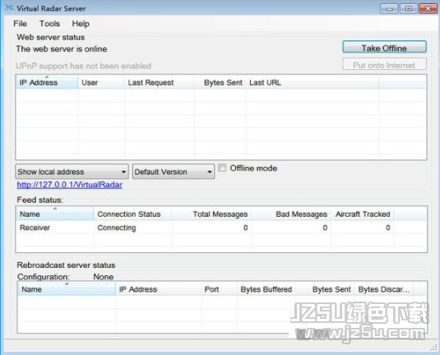Minimize the Virtual Radar Server window
This screenshot has height=355, width=440.
(x=389, y=8)
